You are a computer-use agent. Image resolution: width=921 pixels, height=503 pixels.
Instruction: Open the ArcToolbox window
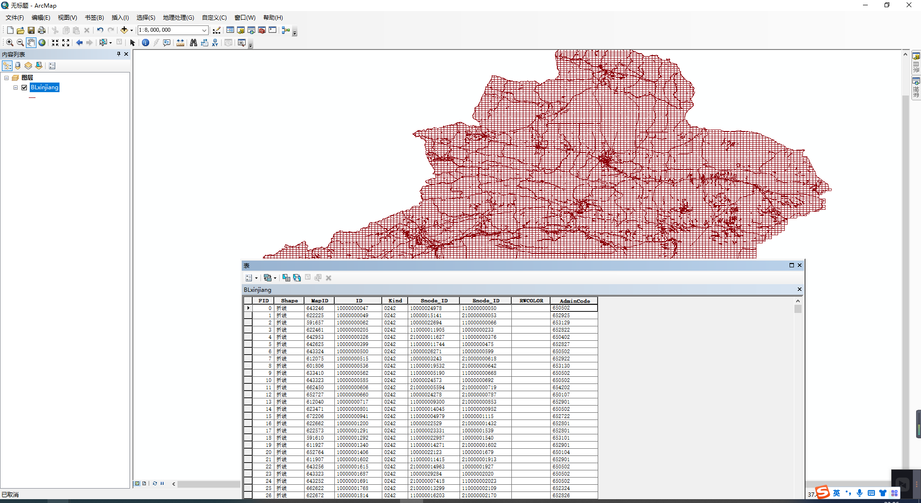tap(261, 30)
